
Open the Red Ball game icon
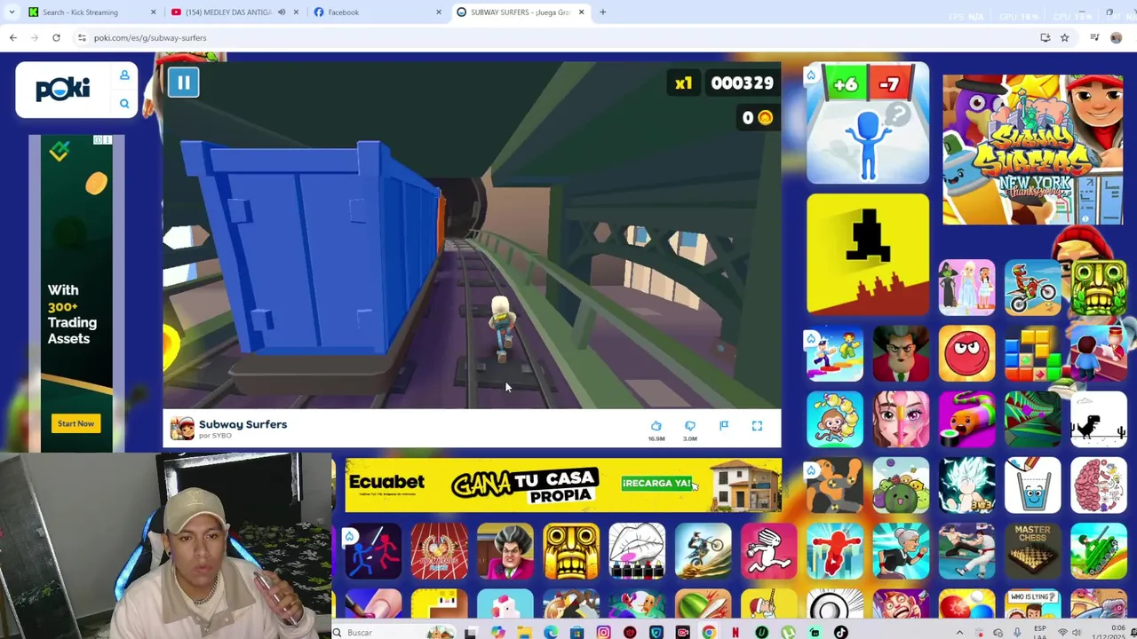[x=966, y=353]
